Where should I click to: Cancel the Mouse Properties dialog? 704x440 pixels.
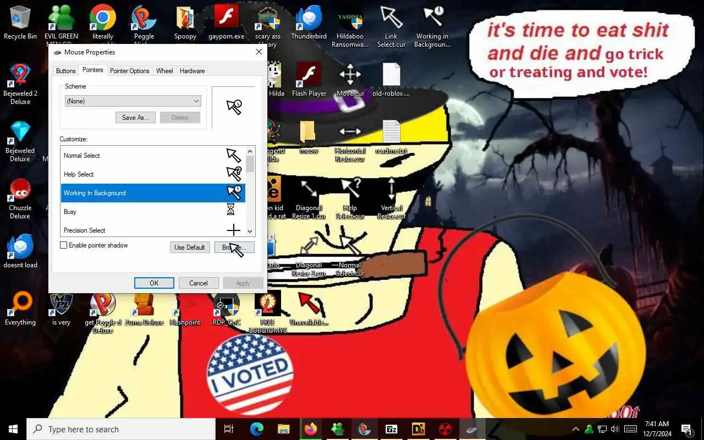point(199,283)
